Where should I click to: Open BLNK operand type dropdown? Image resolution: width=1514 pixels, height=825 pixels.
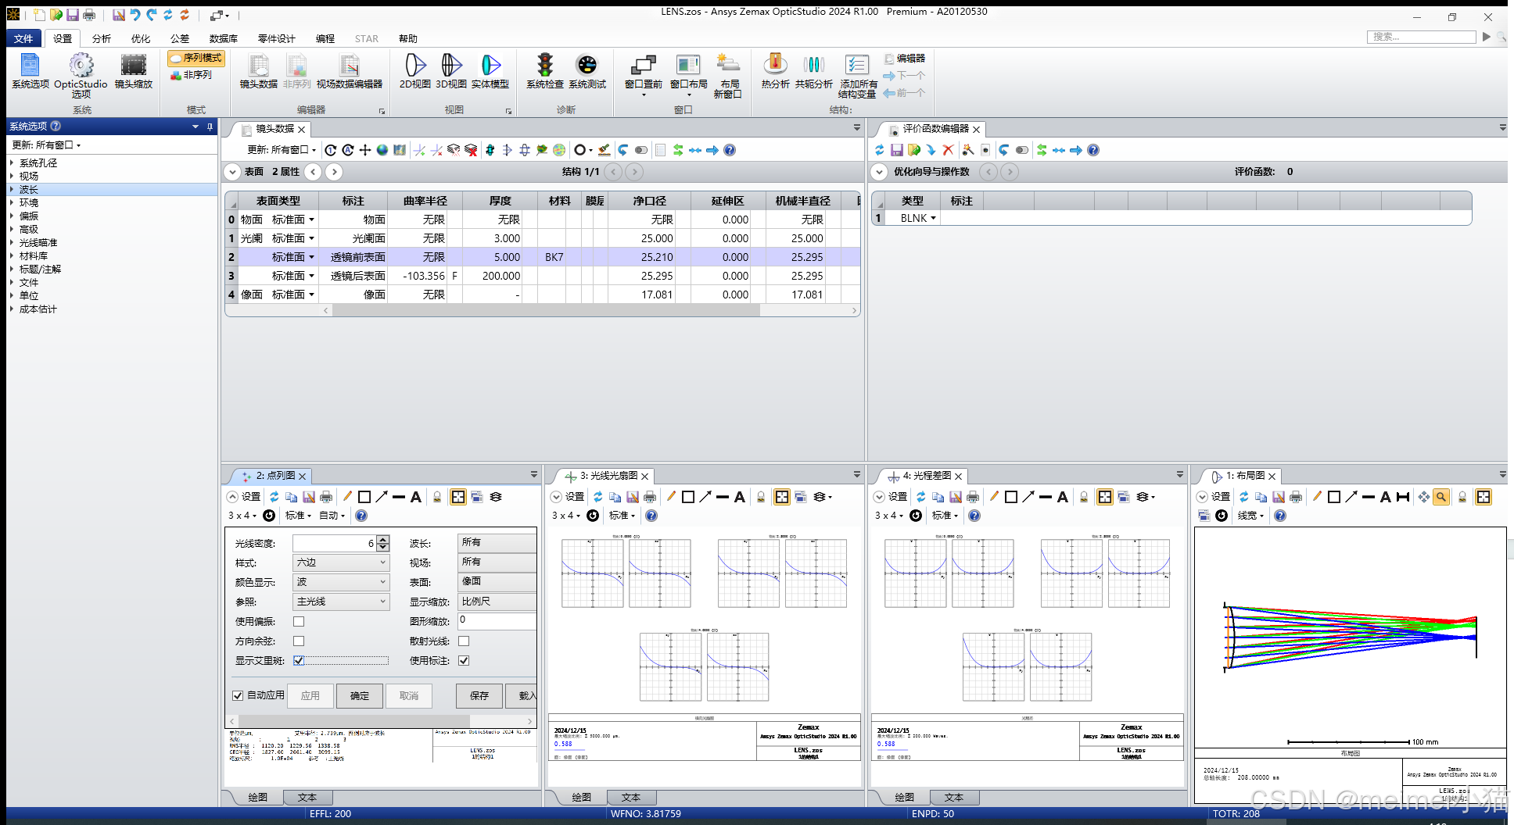933,219
